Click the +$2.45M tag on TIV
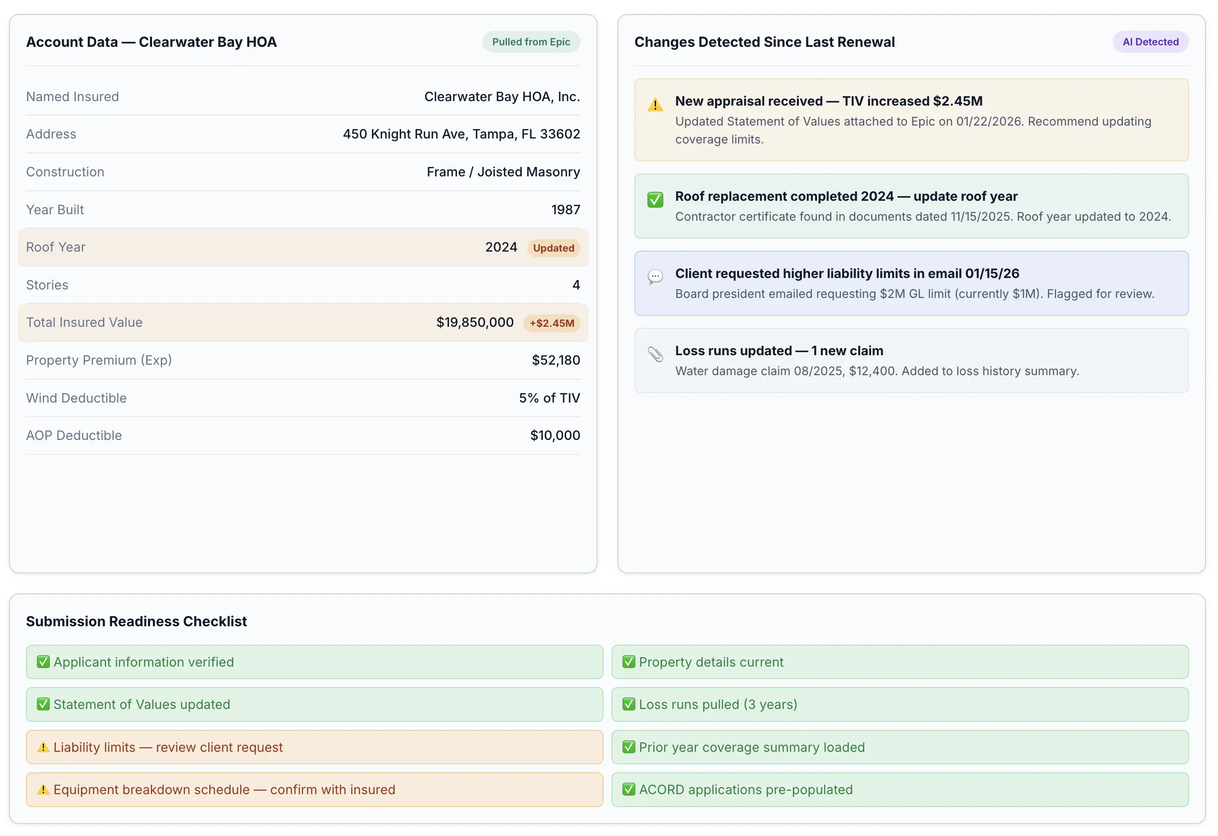The height and width of the screenshot is (836, 1218). (551, 323)
